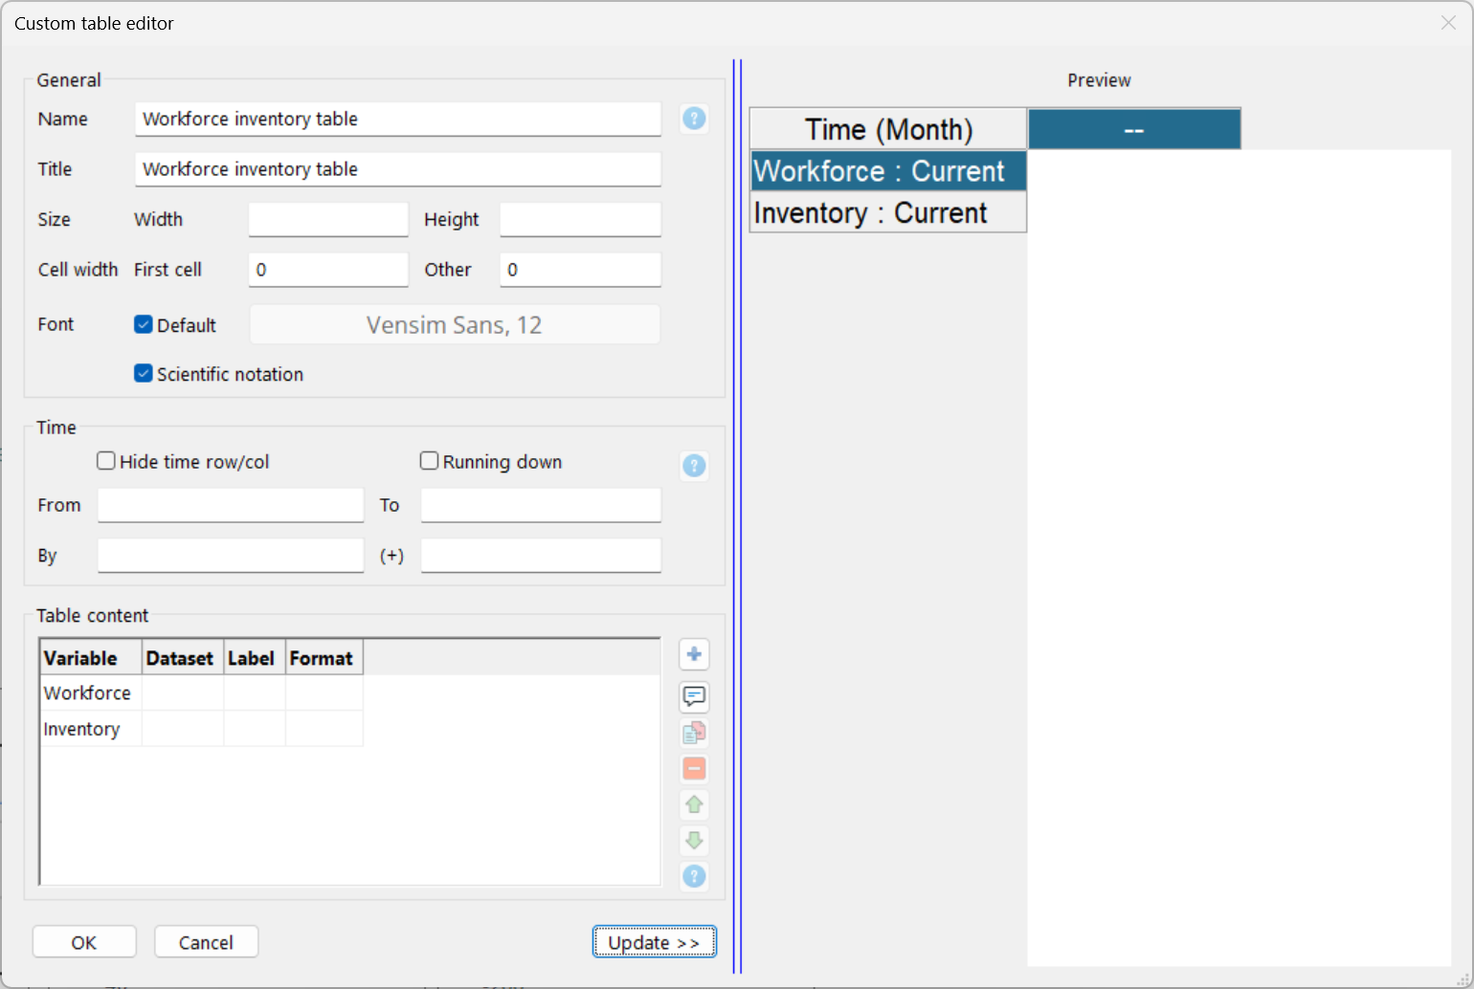This screenshot has height=989, width=1474.
Task: Confirm changes with the OK button
Action: coord(83,941)
